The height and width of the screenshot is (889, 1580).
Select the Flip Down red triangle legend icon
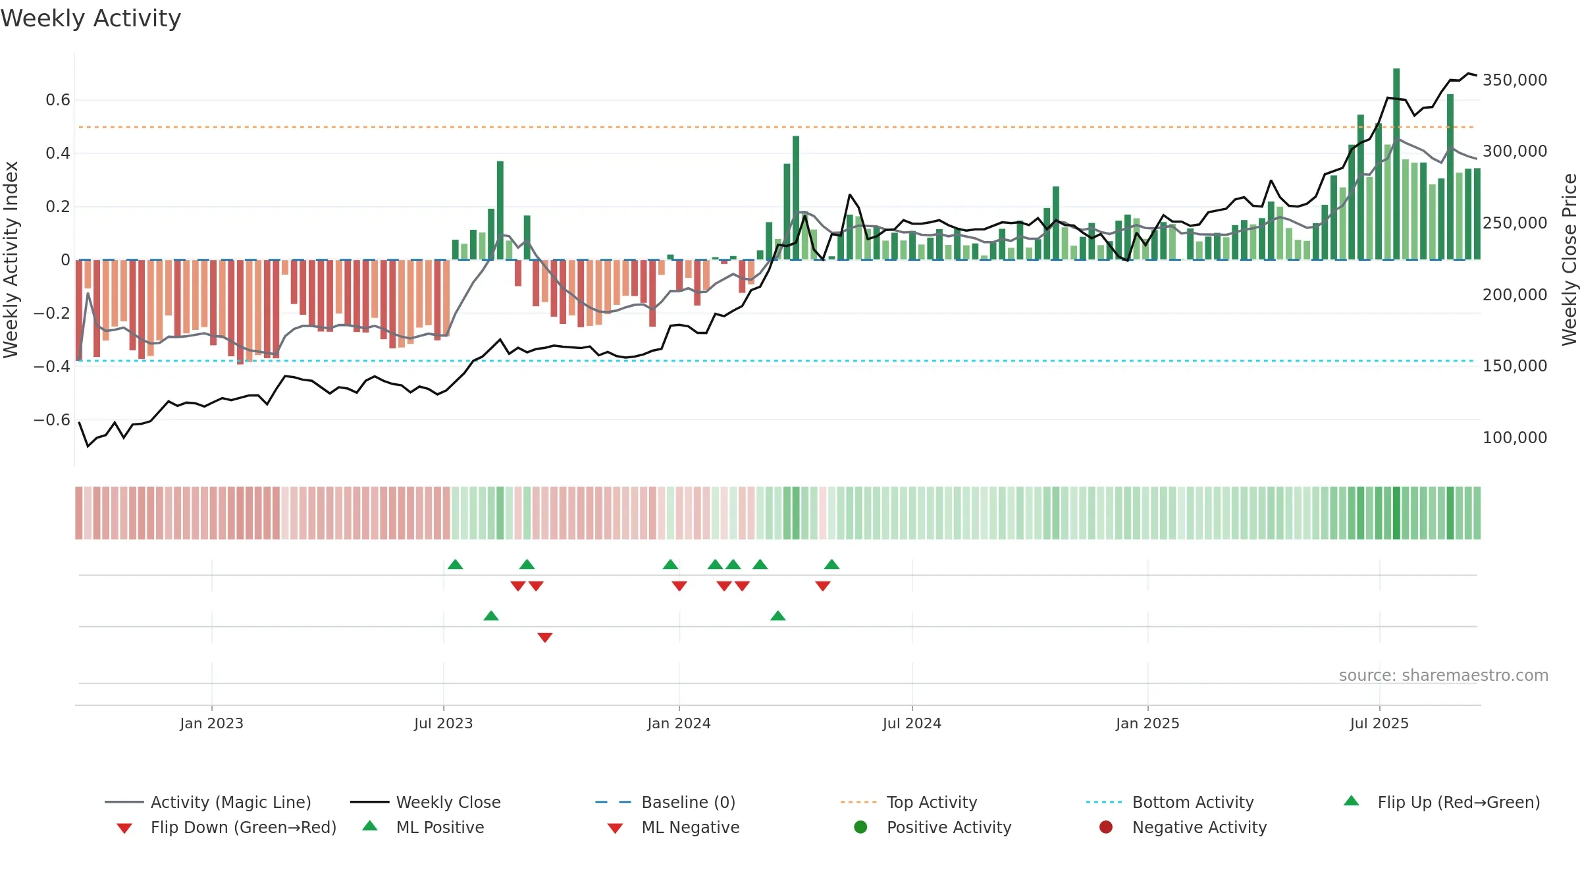point(124,828)
